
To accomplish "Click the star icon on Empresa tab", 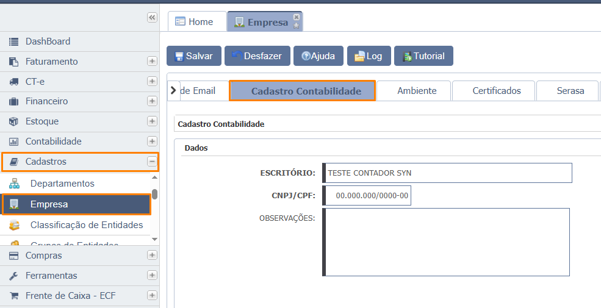I will click(297, 26).
